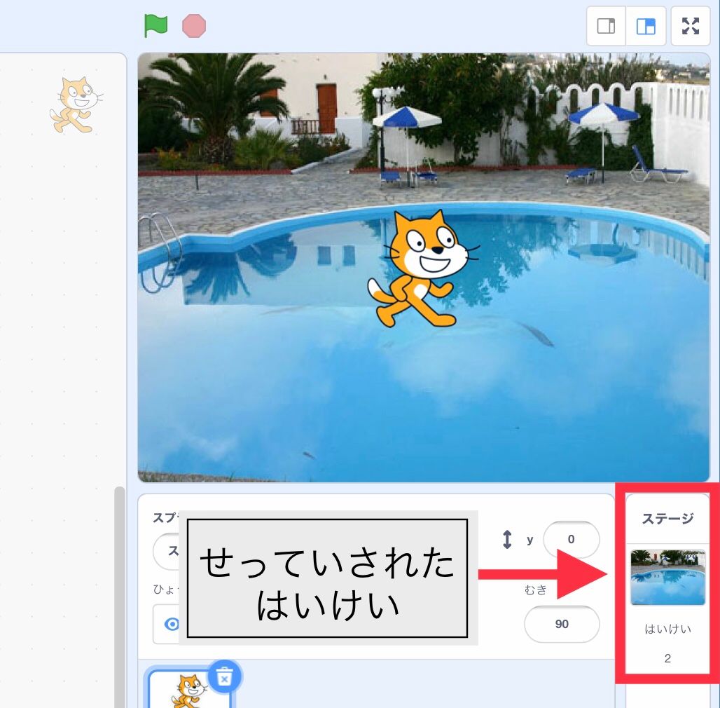This screenshot has width=720, height=708.
Task: Click the backdrop count showing 2
Action: pos(667,658)
